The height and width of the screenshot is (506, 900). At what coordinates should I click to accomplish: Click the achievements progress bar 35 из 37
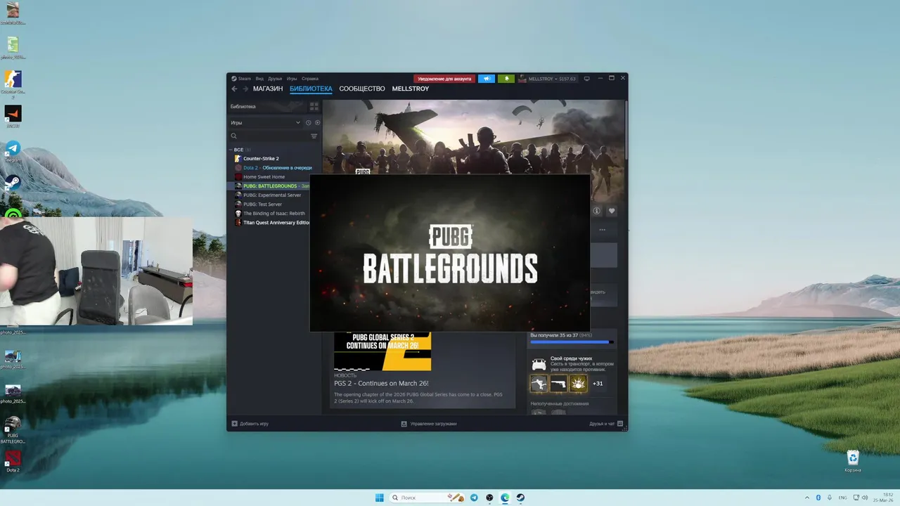(x=572, y=342)
